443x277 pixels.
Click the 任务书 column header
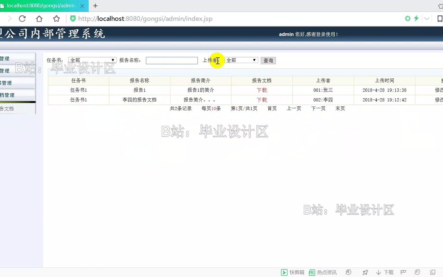click(x=78, y=81)
